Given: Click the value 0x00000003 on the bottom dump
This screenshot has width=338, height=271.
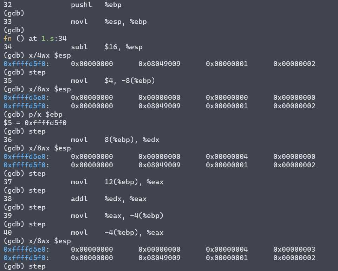Looking at the screenshot, I should [x=294, y=249].
